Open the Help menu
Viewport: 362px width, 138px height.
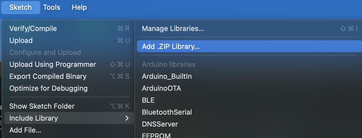(x=79, y=7)
